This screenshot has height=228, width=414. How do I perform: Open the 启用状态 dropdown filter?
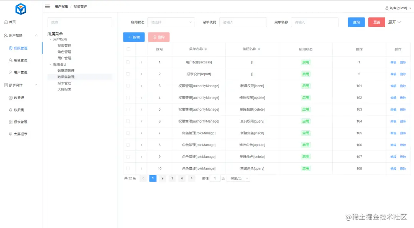click(171, 22)
